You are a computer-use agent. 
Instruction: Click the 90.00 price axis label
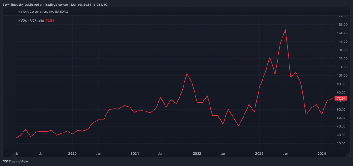(342, 84)
